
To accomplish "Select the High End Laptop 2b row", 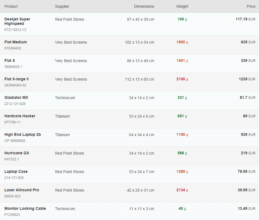I will click(x=129, y=137).
